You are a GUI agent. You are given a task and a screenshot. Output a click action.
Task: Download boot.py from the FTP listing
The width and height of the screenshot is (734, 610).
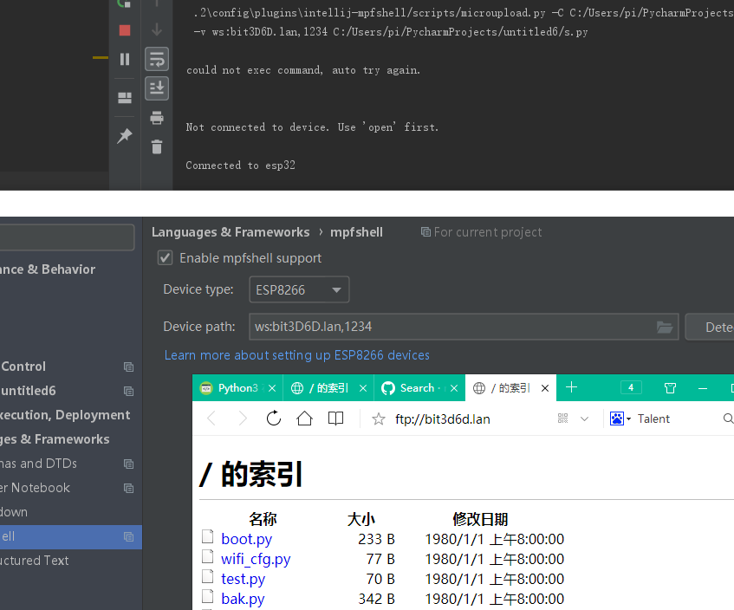point(246,538)
